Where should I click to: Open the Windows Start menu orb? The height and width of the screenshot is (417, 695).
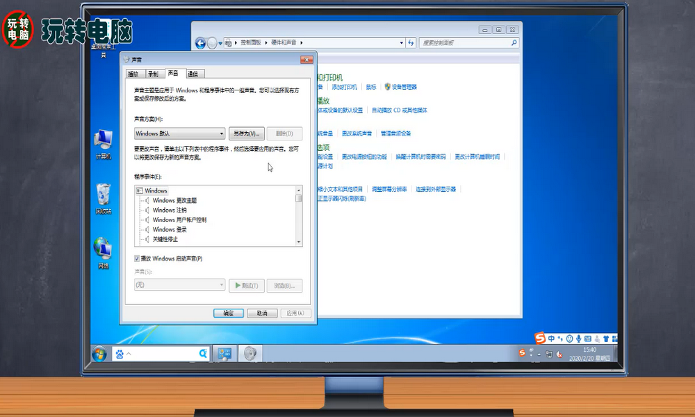99,354
